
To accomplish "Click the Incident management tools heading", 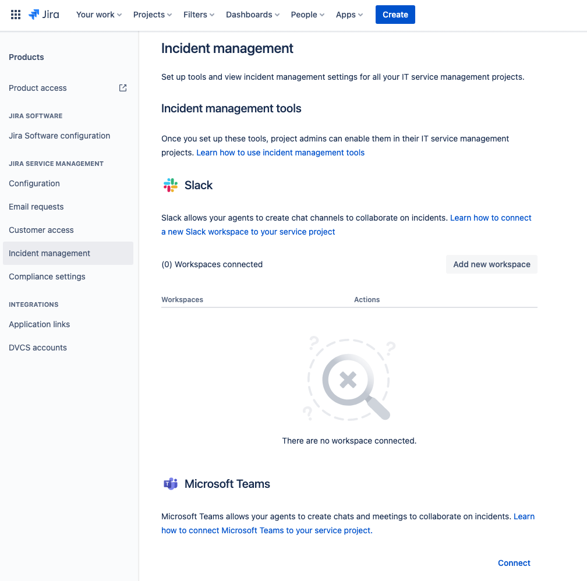I will tap(231, 108).
